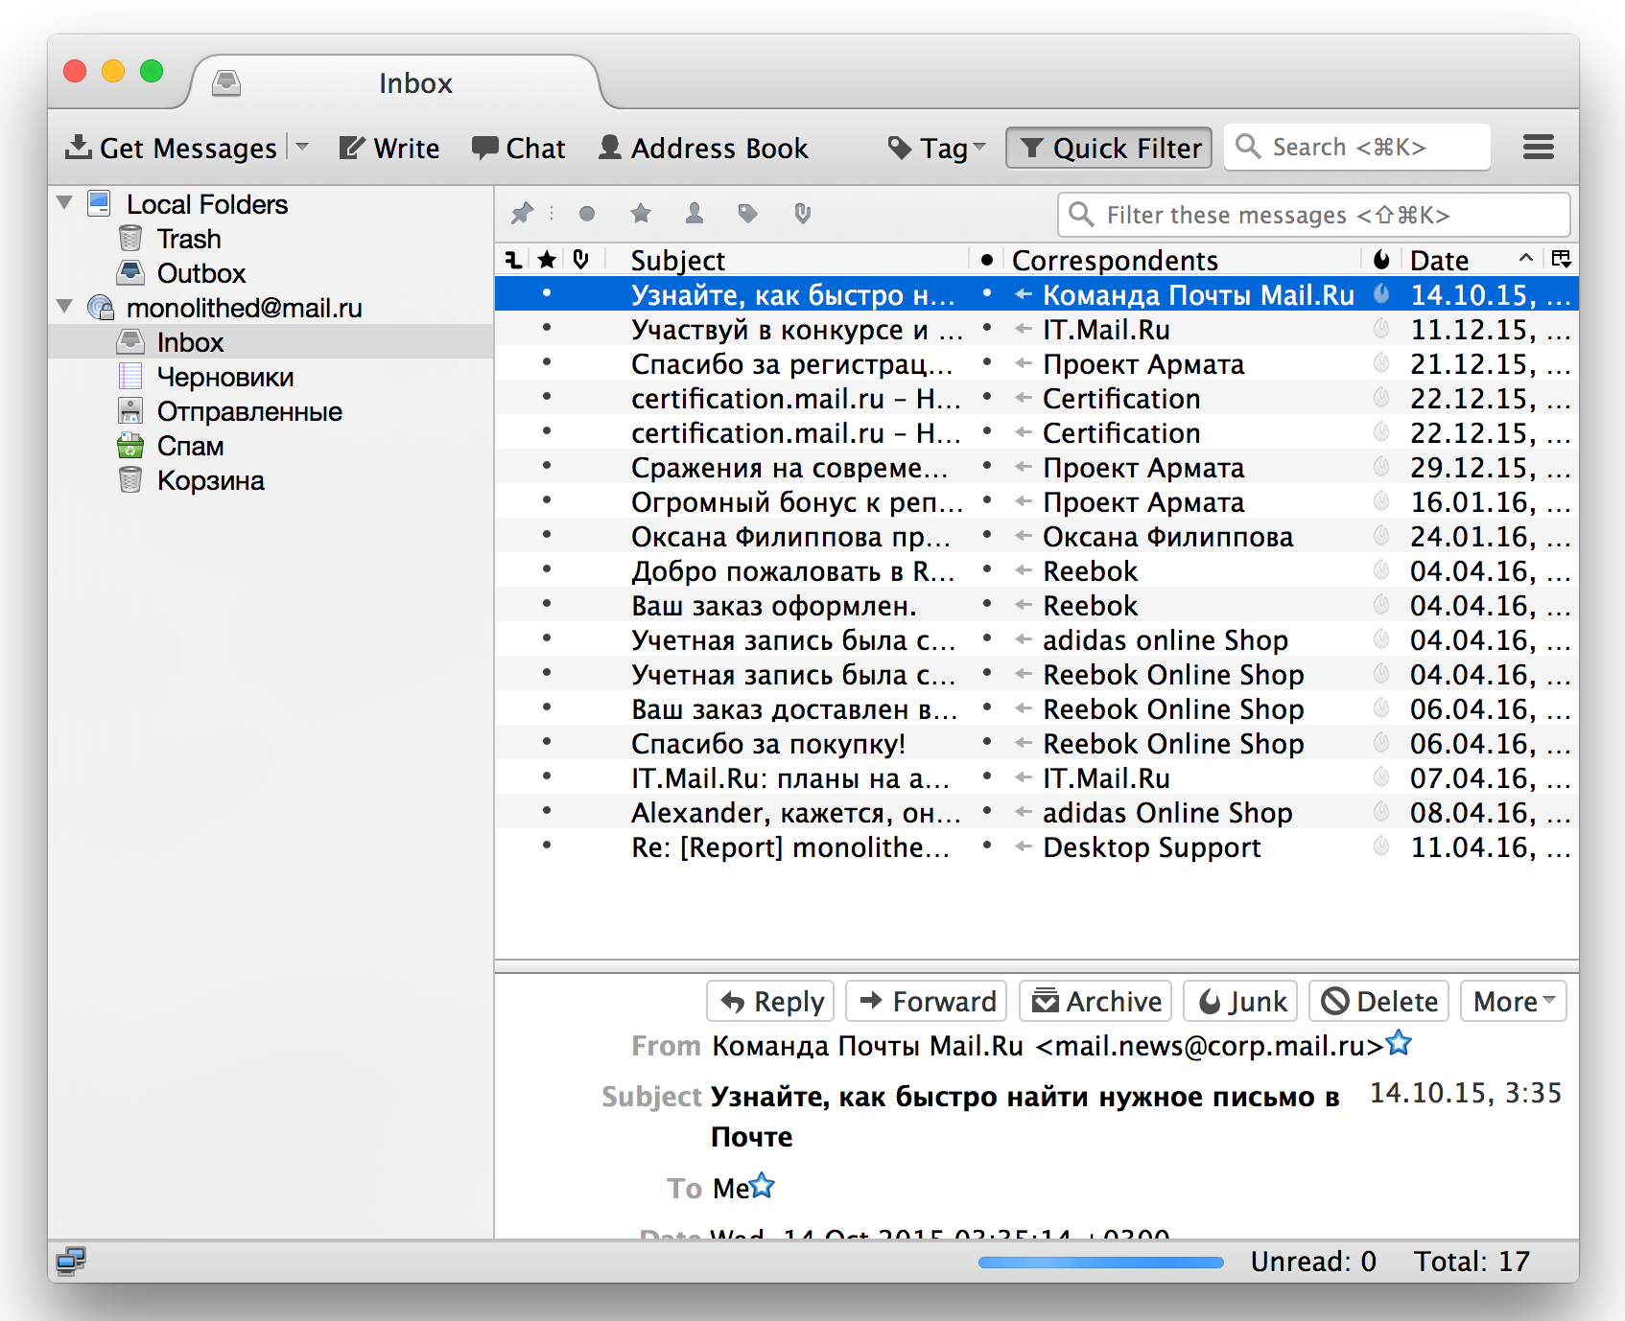Switch to the Inbox tab

point(395,83)
